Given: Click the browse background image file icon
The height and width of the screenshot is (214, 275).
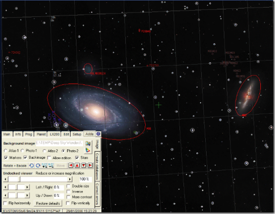Looking at the screenshot, I should click(88, 143).
